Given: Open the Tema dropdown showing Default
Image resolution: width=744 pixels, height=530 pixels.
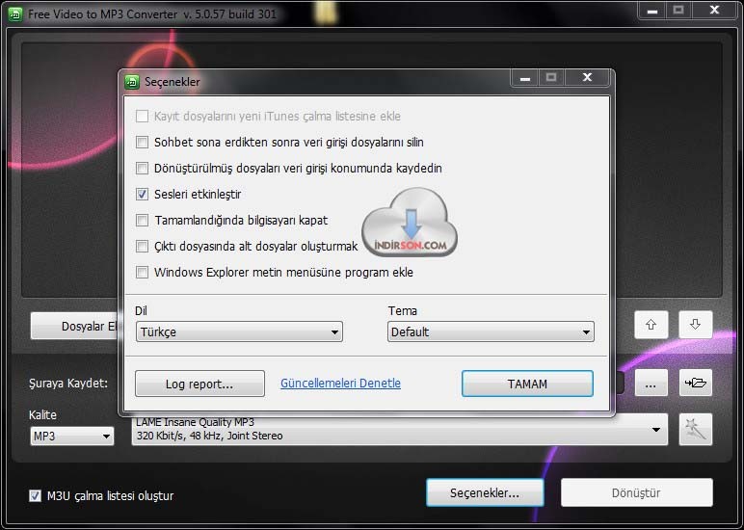Looking at the screenshot, I should tap(491, 331).
